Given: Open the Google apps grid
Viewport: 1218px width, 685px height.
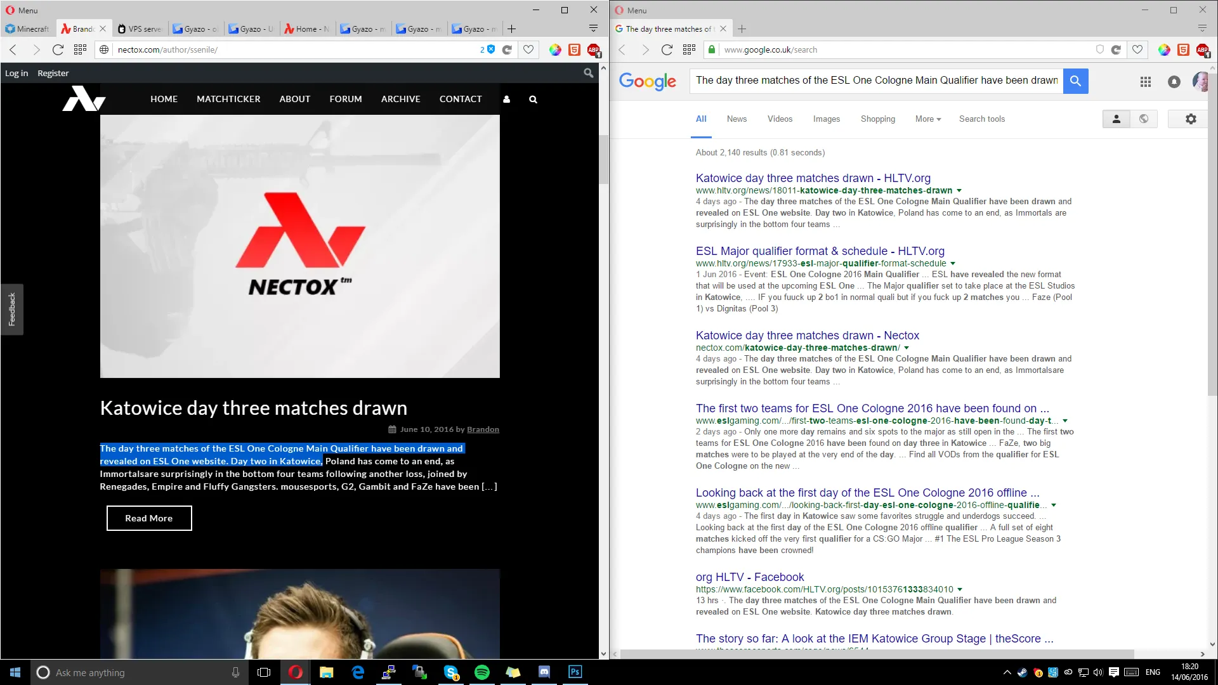Looking at the screenshot, I should (x=1146, y=81).
